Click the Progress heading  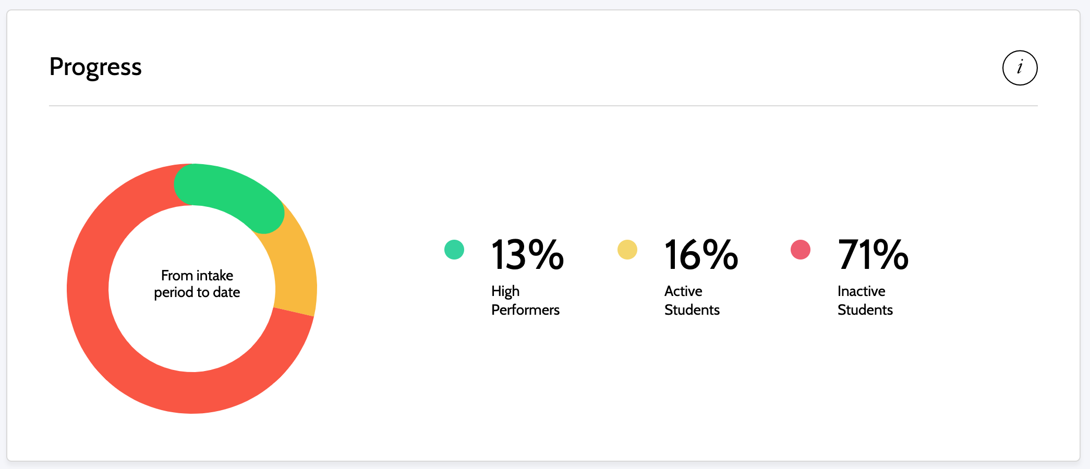[95, 67]
